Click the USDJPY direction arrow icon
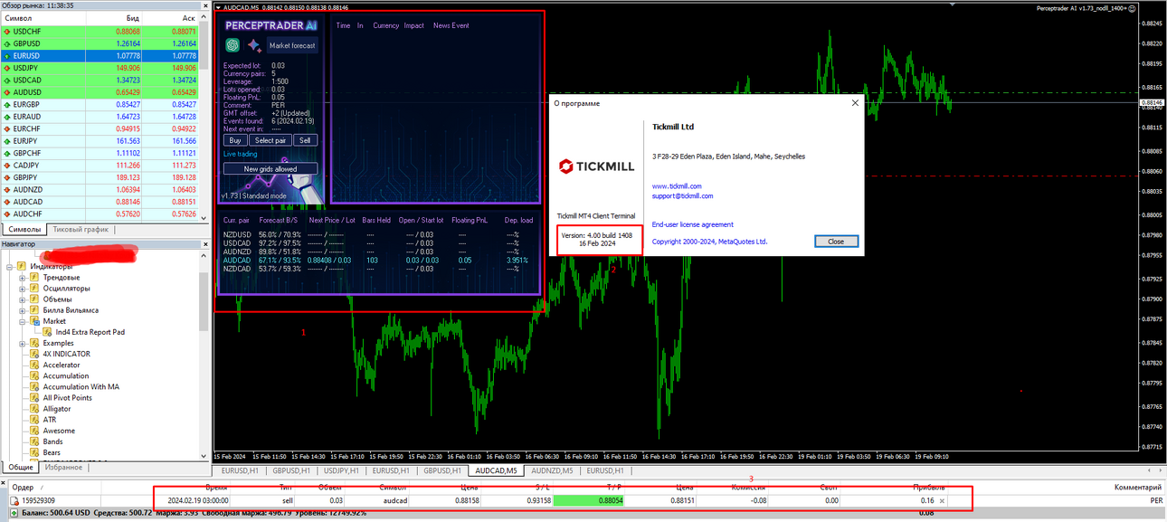 click(x=7, y=68)
